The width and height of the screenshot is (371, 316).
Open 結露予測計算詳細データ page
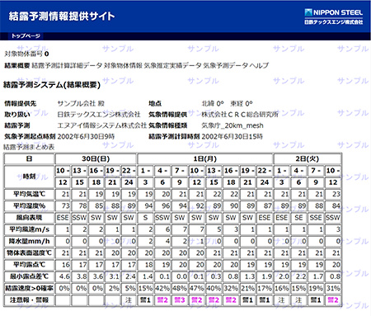coord(67,65)
